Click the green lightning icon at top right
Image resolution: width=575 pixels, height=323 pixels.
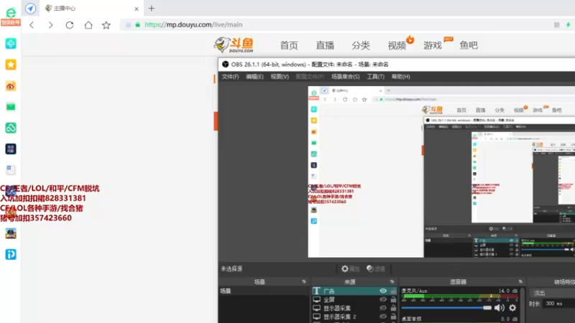pos(569,25)
